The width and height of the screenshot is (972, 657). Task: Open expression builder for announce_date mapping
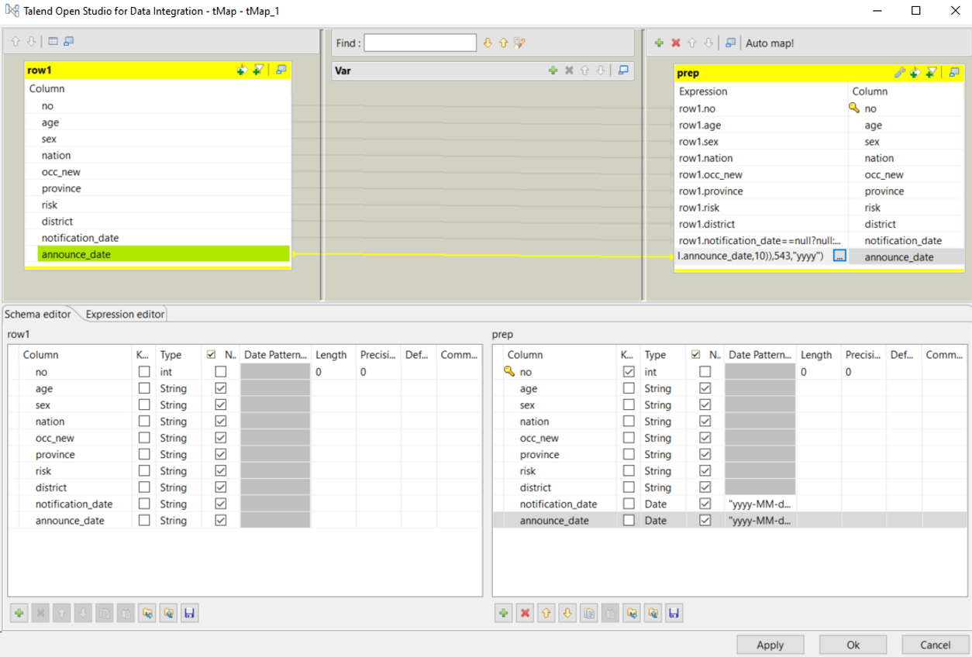click(x=838, y=256)
